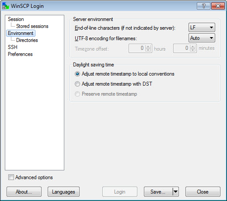The width and height of the screenshot is (227, 201).
Task: Open the UTF-8 encoding for filenames dropdown
Action: [x=202, y=38]
